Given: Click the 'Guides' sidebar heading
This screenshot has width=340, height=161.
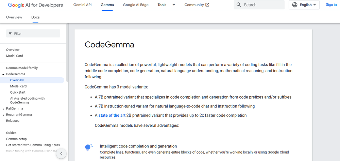Looking at the screenshot, I should coord(11,133).
